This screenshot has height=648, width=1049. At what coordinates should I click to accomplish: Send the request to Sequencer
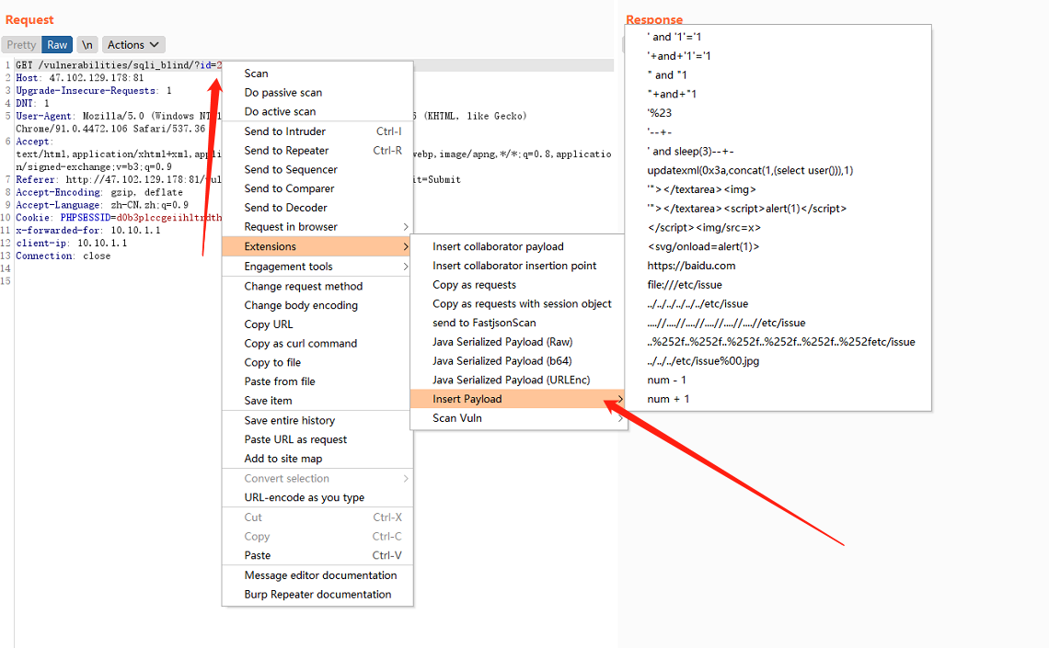[x=317, y=170]
